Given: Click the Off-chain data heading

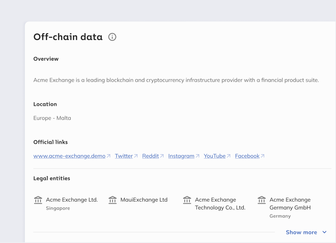Looking at the screenshot, I should coord(68,37).
